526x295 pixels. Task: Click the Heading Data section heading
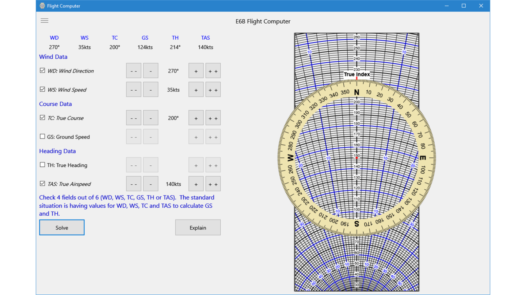click(x=57, y=151)
